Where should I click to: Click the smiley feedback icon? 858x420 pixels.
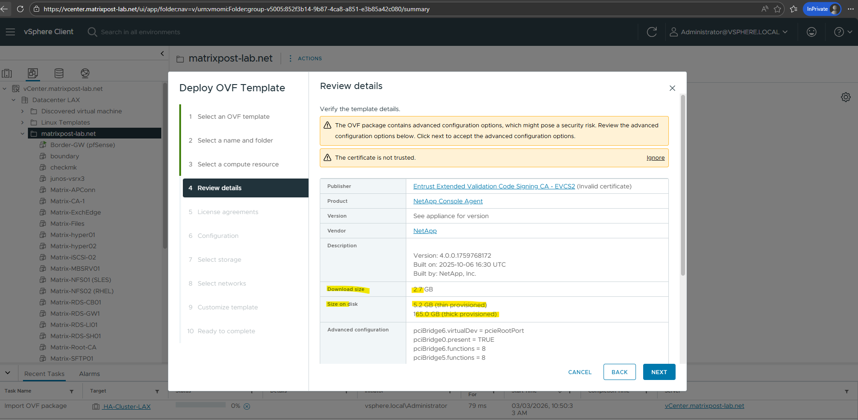pos(811,32)
